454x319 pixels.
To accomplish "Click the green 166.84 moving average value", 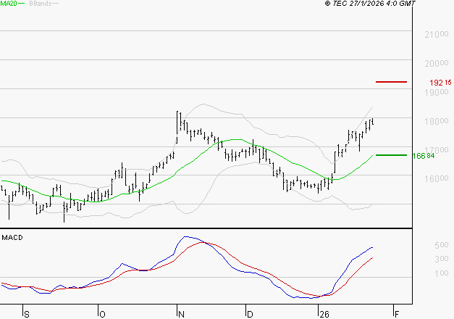I will coord(424,156).
